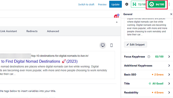Viewport: 173px width, 98px height.
Task: Expand the Focus Keyphrase section chevron
Action: click(169, 57)
